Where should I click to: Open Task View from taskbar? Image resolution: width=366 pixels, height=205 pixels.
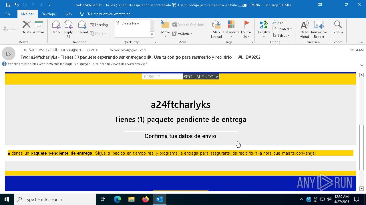click(103, 199)
